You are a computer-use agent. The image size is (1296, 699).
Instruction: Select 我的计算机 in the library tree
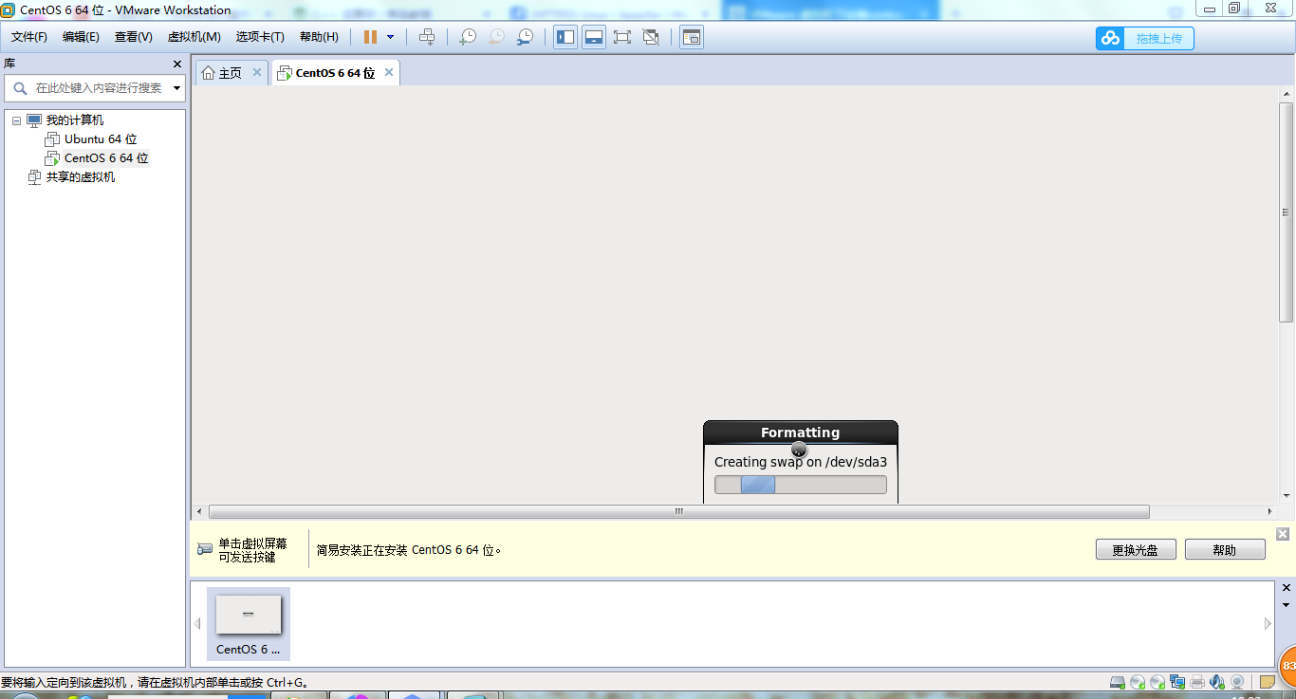coord(75,120)
